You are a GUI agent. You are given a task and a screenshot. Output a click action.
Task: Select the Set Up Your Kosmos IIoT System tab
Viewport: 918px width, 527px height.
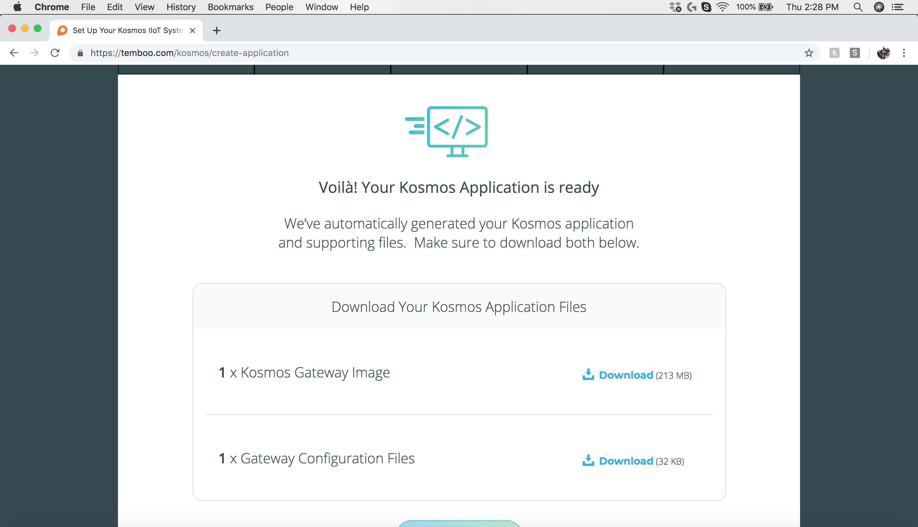click(x=126, y=31)
